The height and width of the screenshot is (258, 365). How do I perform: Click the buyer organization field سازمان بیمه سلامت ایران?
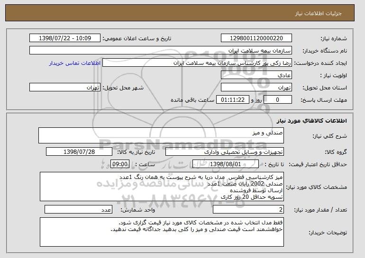click(x=161, y=51)
